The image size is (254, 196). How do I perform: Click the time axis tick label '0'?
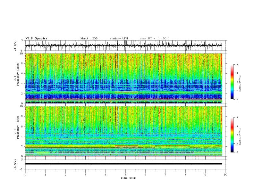coord(25,175)
